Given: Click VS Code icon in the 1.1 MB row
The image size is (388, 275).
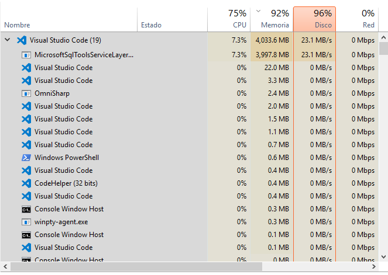Looking at the screenshot, I should click(26, 132).
